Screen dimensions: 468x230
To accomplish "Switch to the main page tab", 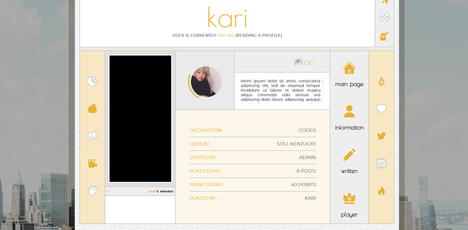I will click(349, 75).
